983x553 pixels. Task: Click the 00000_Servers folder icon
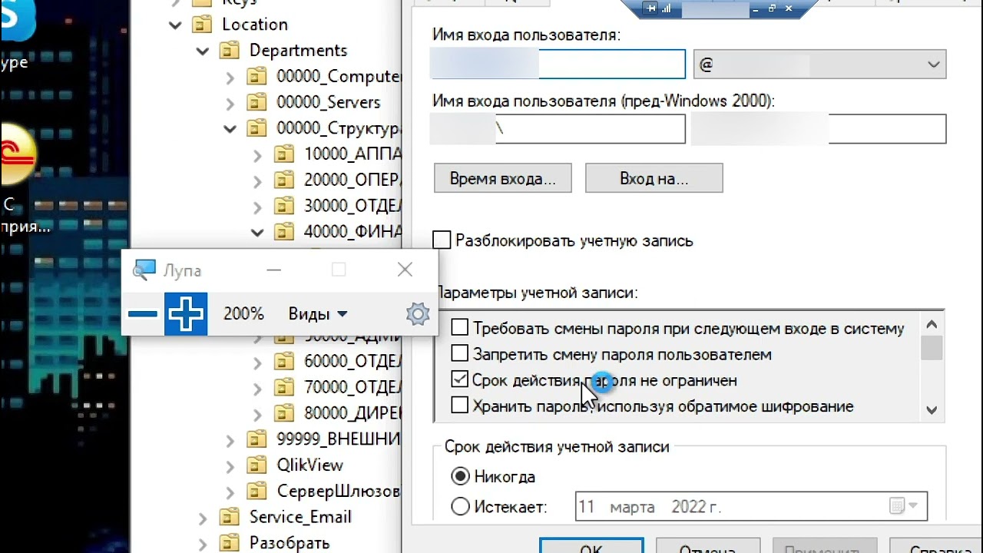pyautogui.click(x=257, y=102)
